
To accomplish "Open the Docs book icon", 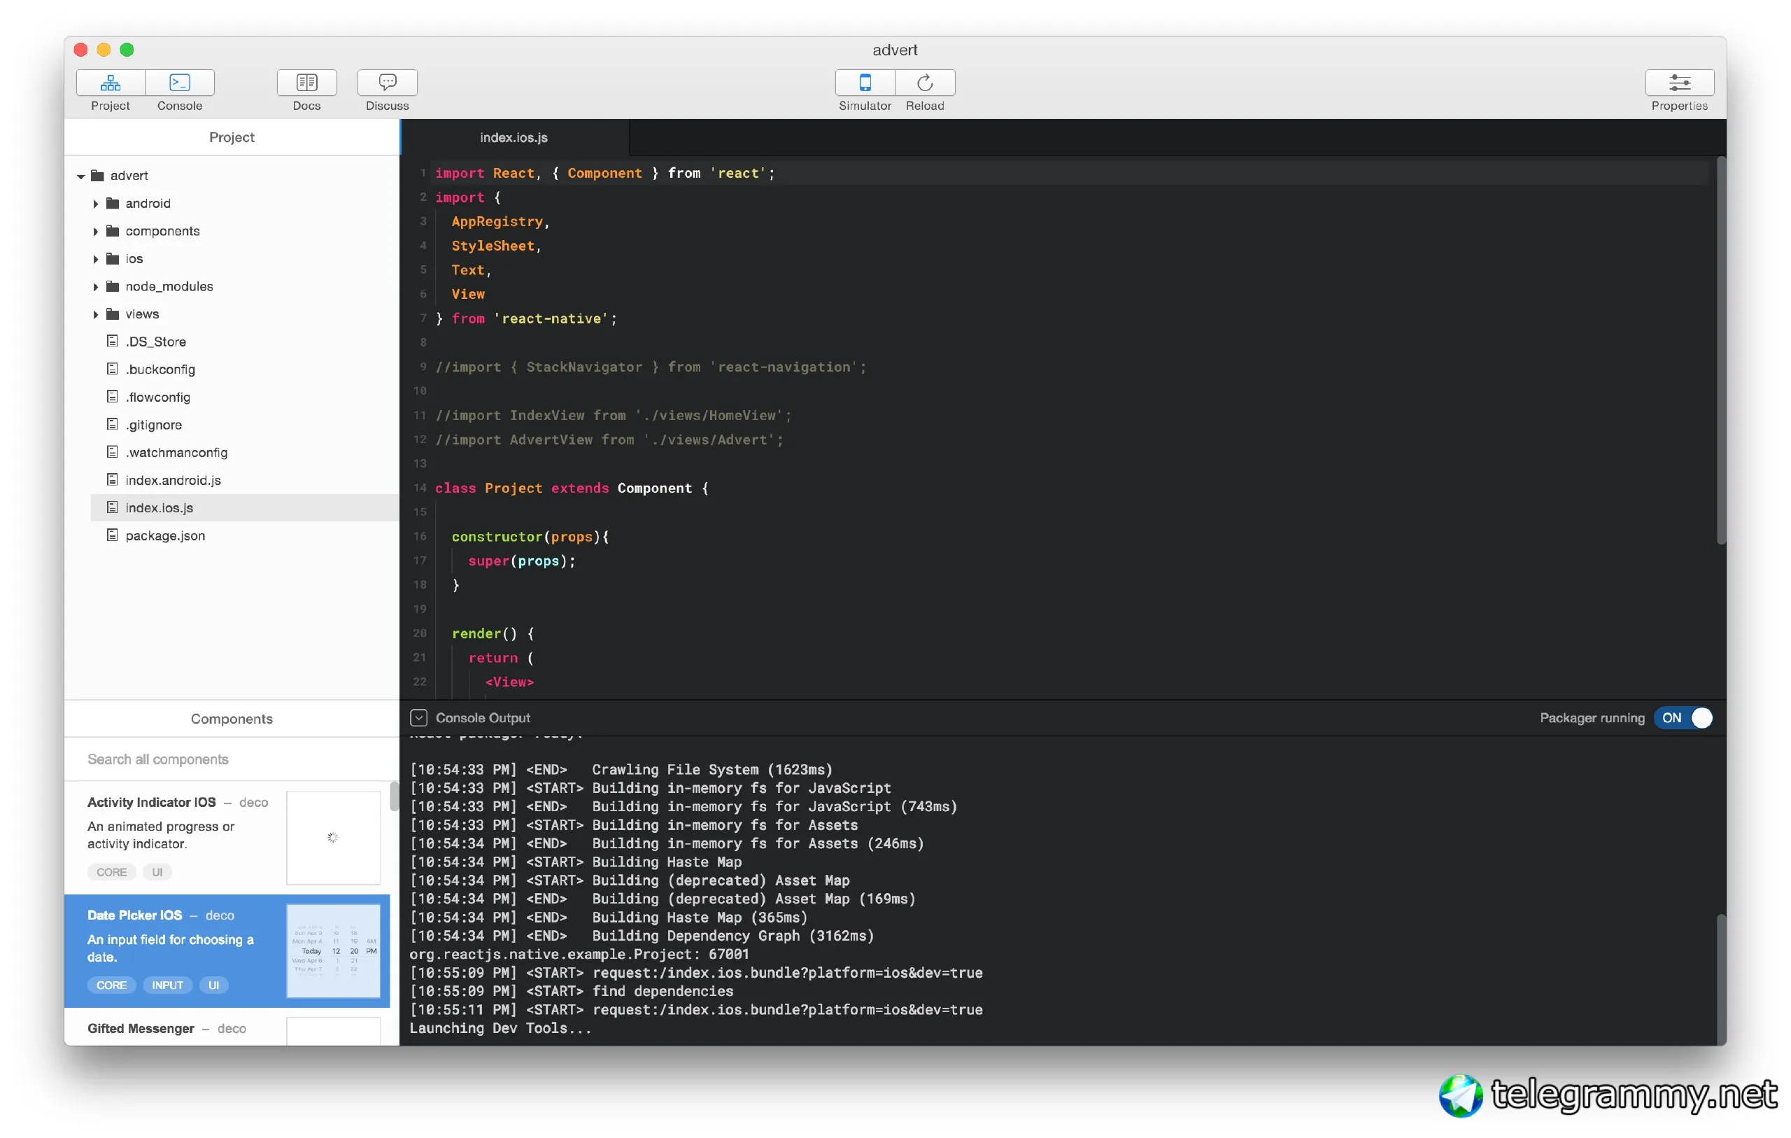I will [x=306, y=83].
